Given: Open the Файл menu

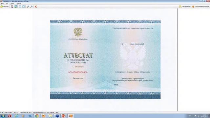Looking at the screenshot, I should tap(2, 4).
